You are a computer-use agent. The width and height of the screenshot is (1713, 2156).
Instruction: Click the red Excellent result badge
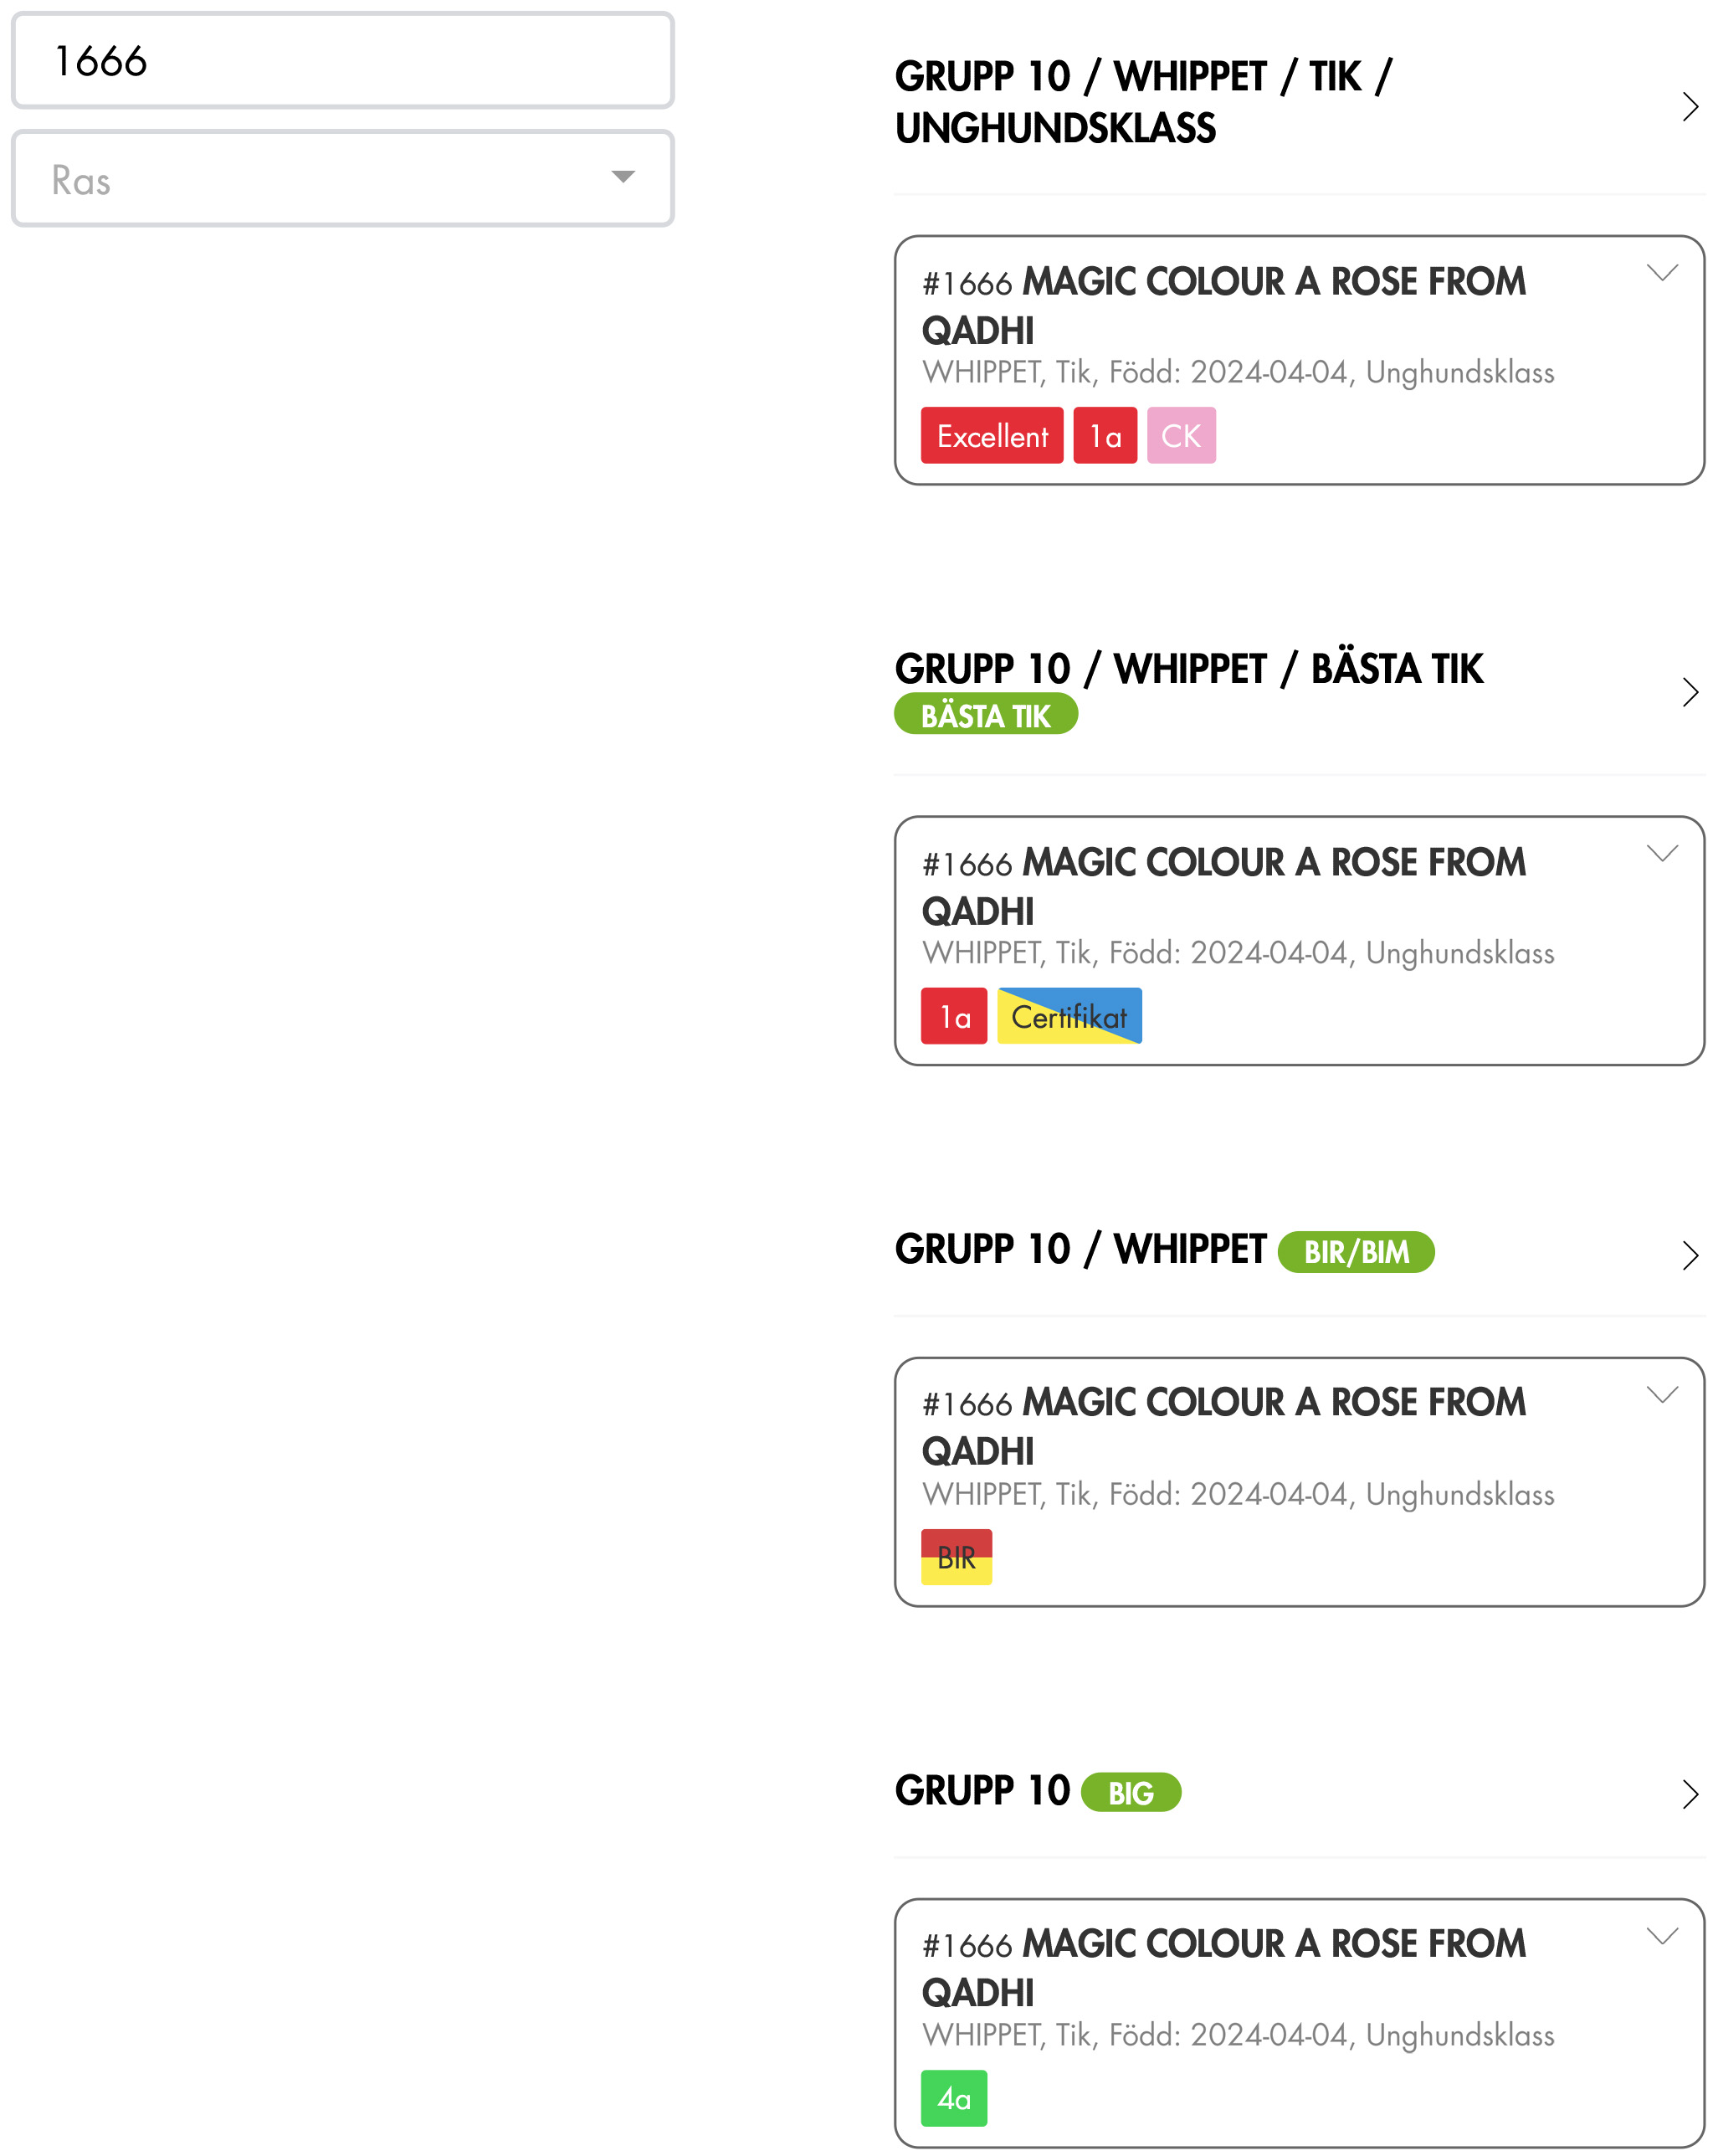(991, 436)
